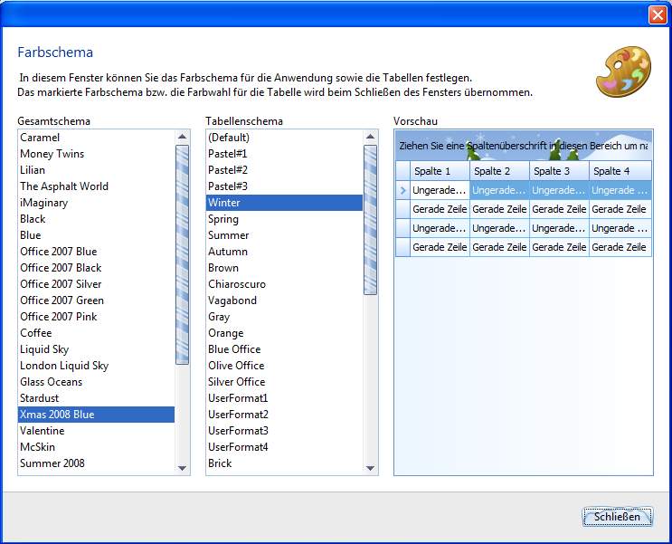Screen dimensions: 672x544
Task: Select Autumn table scheme
Action: tap(285, 252)
